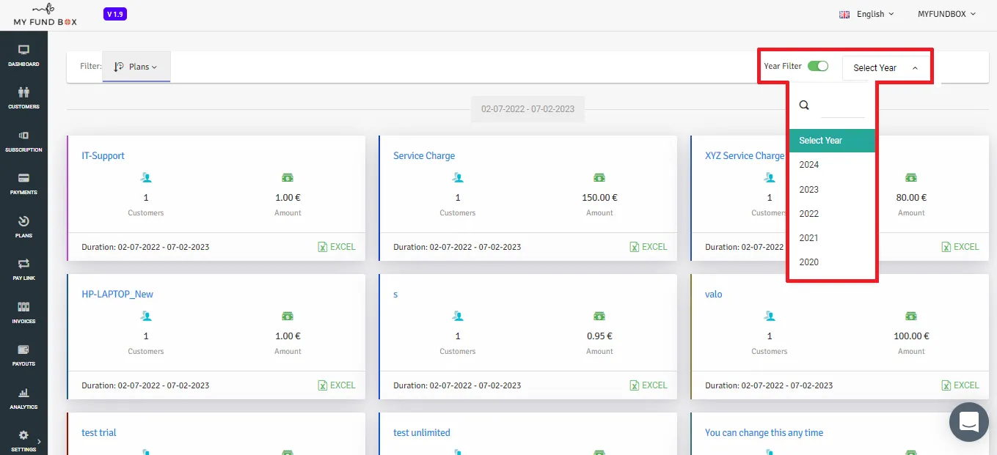Open Settings in the sidebar
Screen dimensions: 997x455
23,440
